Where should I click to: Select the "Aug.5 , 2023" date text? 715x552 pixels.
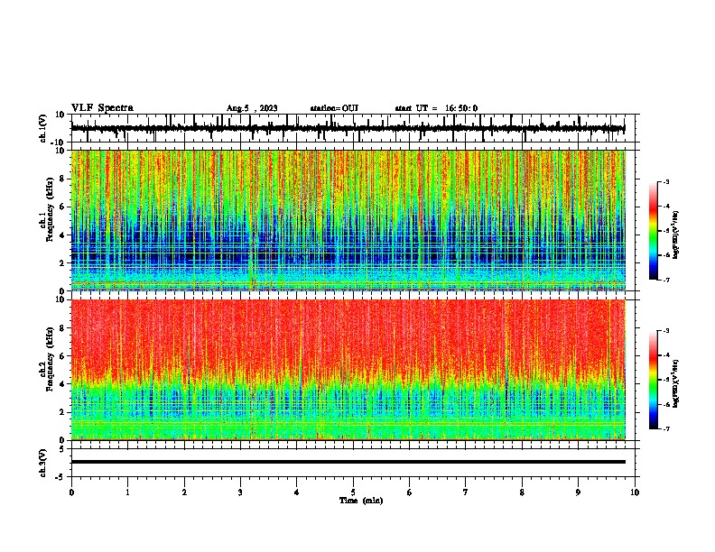[x=252, y=108]
